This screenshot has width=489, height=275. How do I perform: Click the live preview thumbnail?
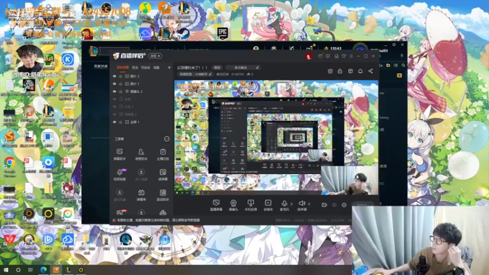tap(276, 138)
